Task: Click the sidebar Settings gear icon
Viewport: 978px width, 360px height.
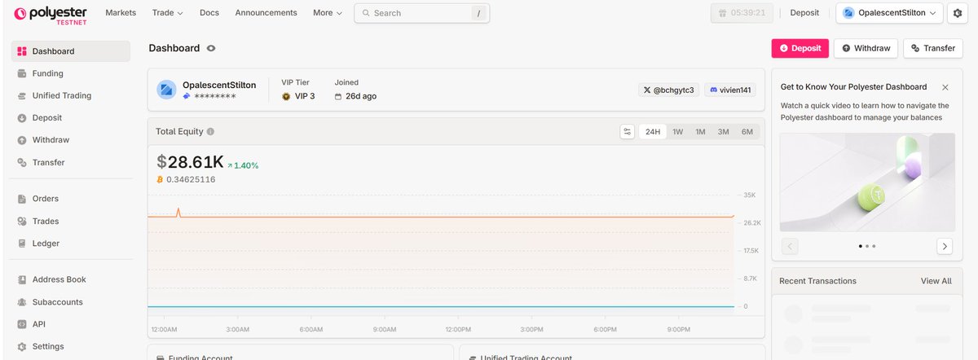Action: tap(22, 346)
